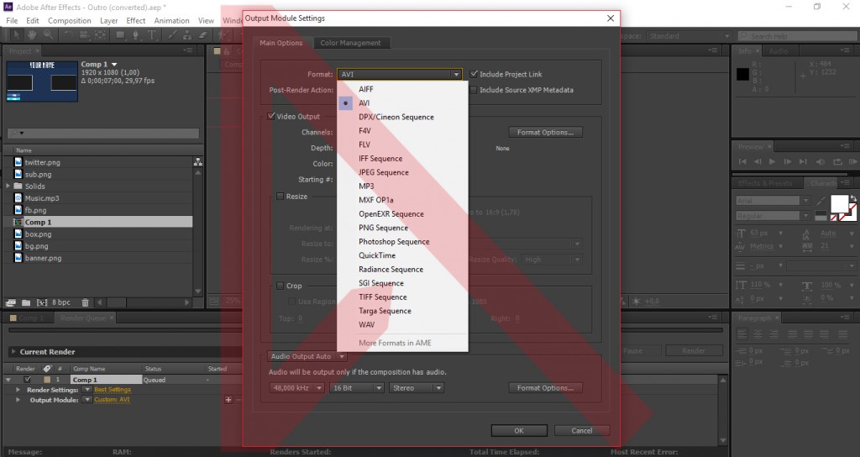The height and width of the screenshot is (457, 860).
Task: Uncheck render checkbox for Comp 1
Action: 28,380
